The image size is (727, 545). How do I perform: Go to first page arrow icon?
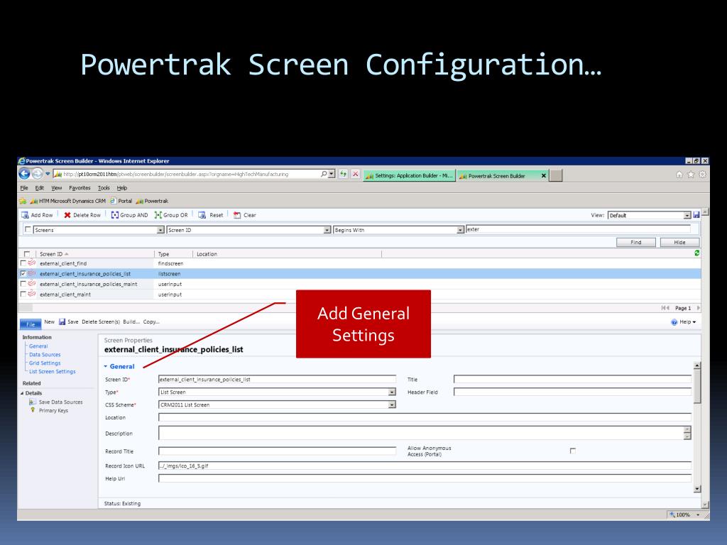[665, 308]
